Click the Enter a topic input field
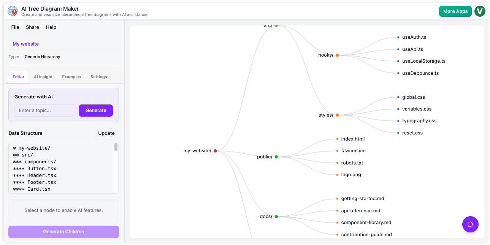The height and width of the screenshot is (245, 490). pyautogui.click(x=45, y=111)
